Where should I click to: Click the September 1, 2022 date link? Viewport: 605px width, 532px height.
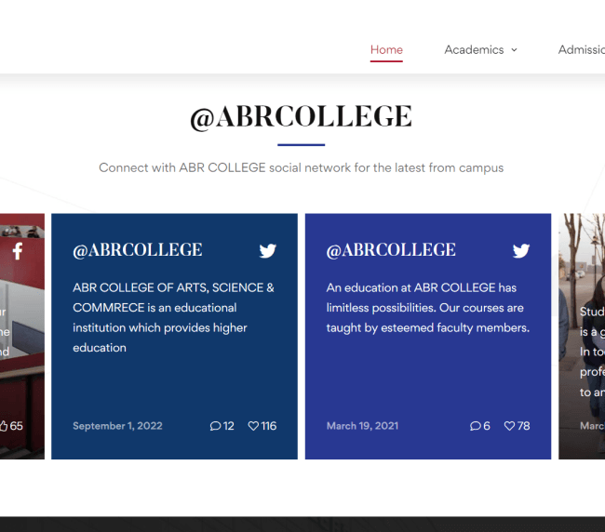tap(117, 426)
